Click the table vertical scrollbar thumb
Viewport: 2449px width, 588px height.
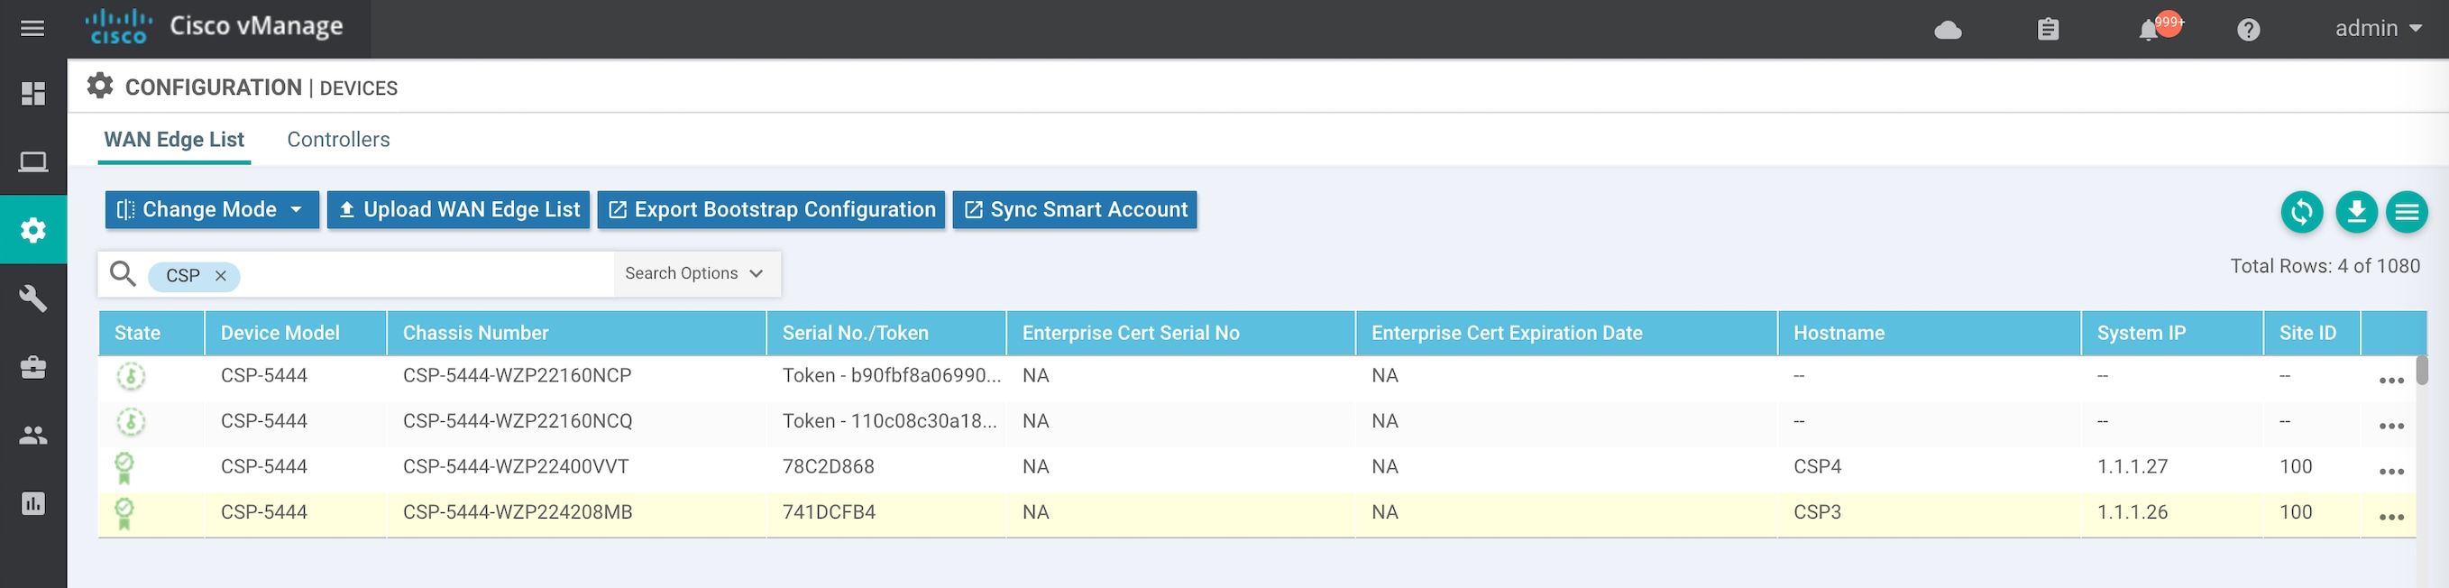click(x=2421, y=370)
